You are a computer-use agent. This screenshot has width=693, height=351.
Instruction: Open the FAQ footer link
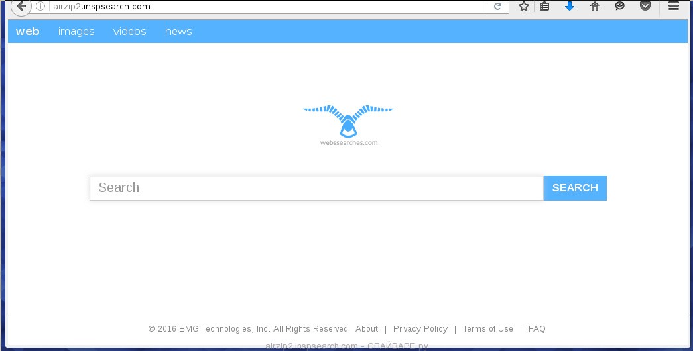(x=537, y=329)
